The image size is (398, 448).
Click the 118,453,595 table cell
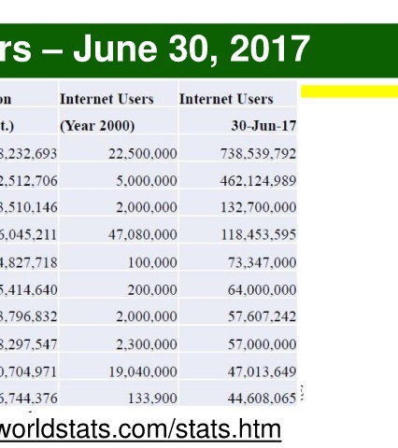pos(238,230)
